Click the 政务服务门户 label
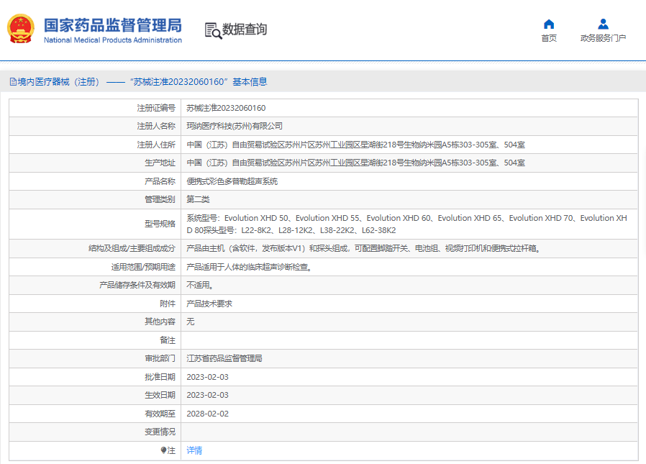This screenshot has width=646, height=464. click(x=603, y=38)
